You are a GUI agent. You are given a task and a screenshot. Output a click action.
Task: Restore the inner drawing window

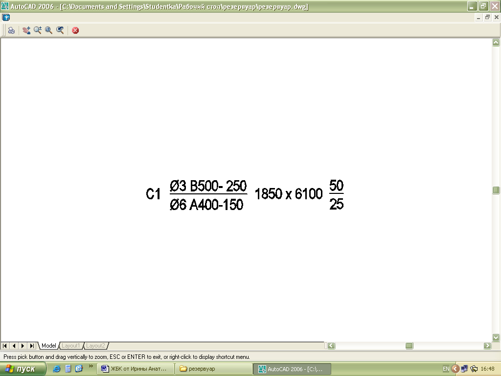pyautogui.click(x=487, y=17)
